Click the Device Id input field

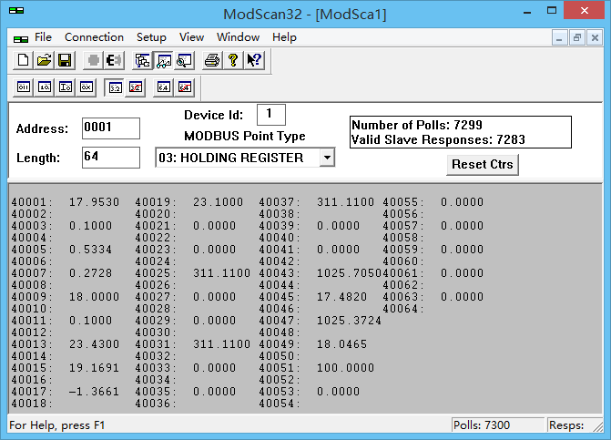(270, 115)
